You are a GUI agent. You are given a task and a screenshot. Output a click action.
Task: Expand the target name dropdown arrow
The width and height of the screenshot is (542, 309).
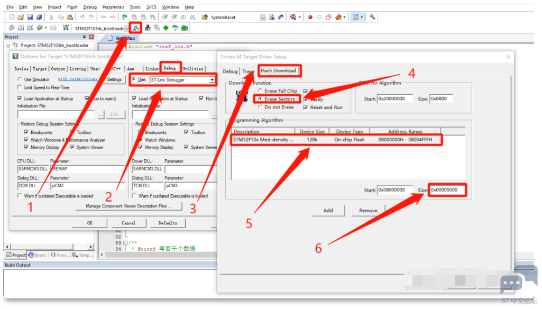click(x=127, y=28)
